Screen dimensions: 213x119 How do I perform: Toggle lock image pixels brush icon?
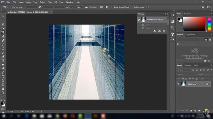coord(186,79)
